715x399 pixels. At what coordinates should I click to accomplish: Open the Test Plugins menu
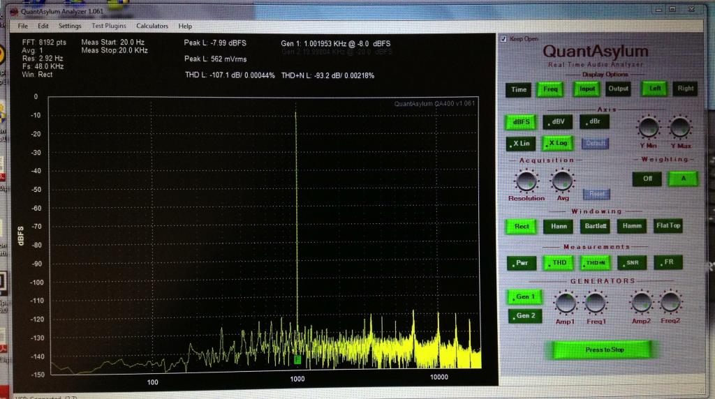pos(108,26)
